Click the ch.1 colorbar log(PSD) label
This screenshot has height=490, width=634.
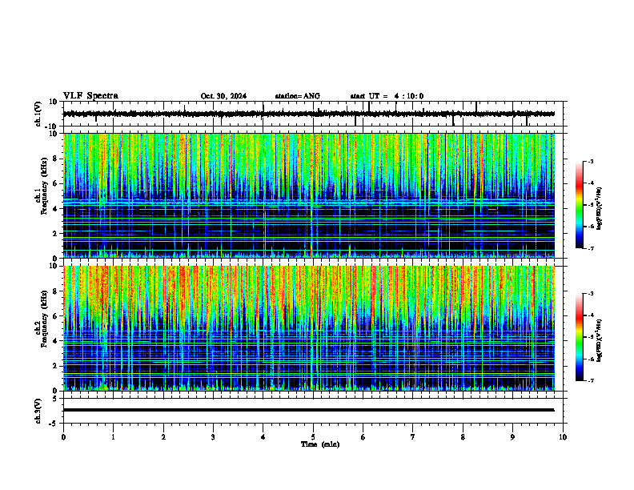[600, 209]
